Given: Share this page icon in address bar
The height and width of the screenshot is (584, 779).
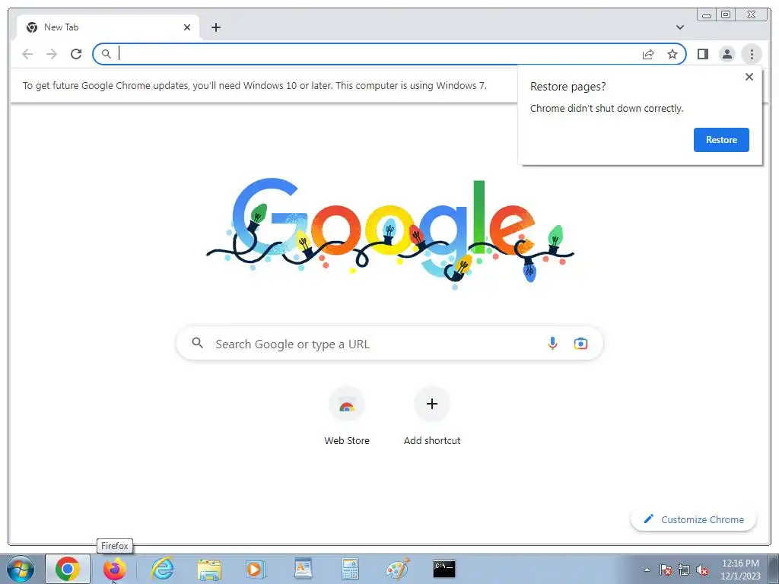Looking at the screenshot, I should (648, 54).
